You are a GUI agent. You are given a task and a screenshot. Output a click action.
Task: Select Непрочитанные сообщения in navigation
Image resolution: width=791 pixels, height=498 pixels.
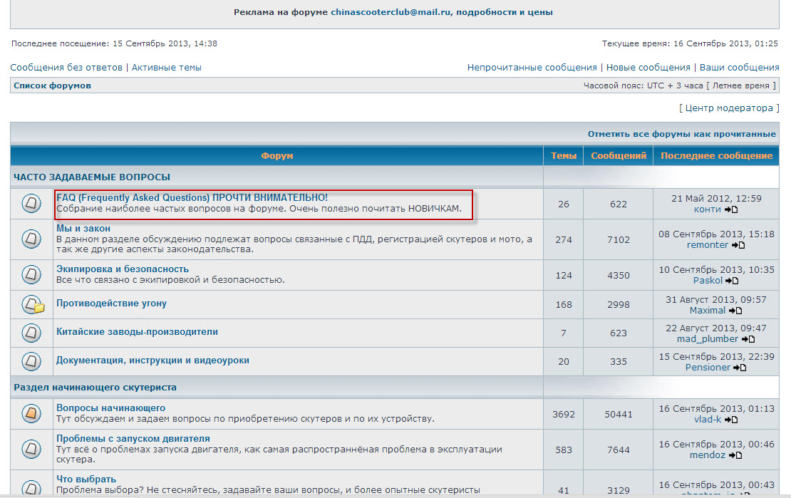pos(532,68)
